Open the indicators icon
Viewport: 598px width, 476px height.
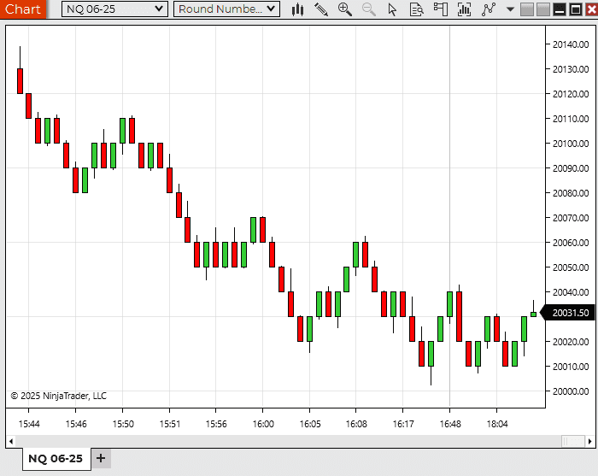465,9
